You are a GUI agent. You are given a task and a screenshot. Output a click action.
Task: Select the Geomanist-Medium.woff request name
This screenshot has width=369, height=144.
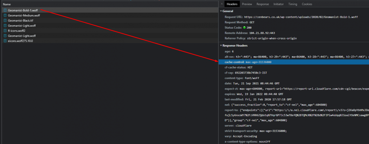click(x=24, y=15)
